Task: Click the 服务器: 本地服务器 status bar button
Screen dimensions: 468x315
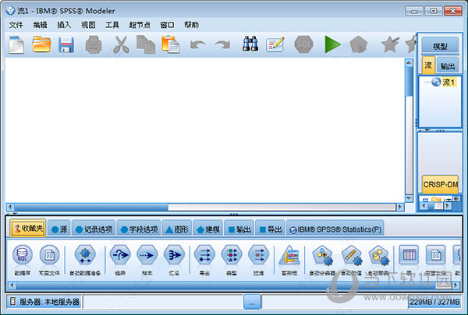Action: click(44, 302)
